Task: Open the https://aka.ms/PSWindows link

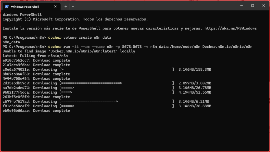Action: tap(230, 28)
